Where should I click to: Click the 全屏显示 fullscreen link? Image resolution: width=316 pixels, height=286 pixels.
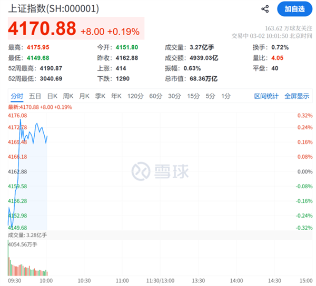[297, 96]
